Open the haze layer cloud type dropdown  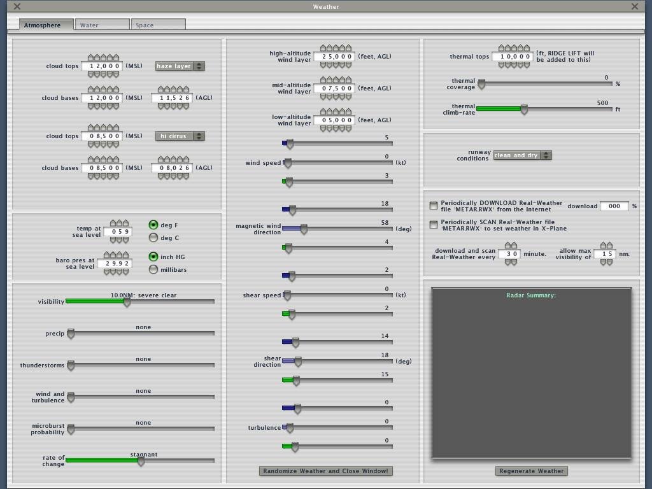pos(180,66)
